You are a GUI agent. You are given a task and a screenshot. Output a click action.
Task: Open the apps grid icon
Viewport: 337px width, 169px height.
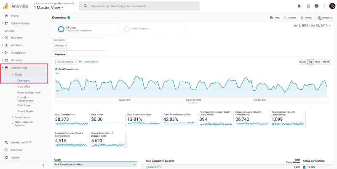click(x=308, y=6)
